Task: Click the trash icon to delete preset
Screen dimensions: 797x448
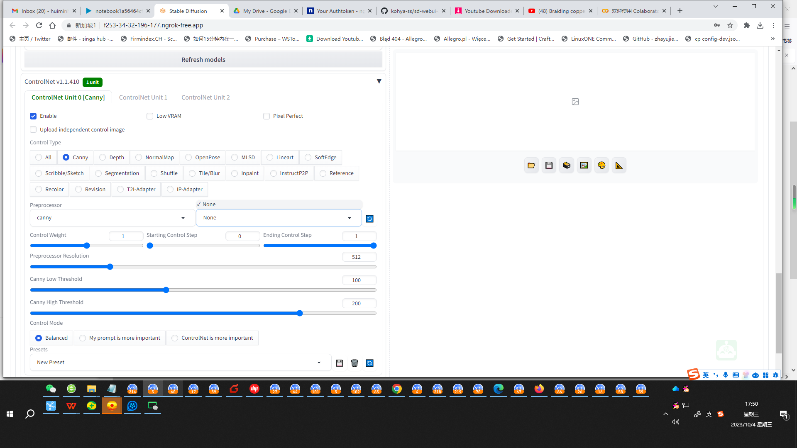Action: pos(354,363)
